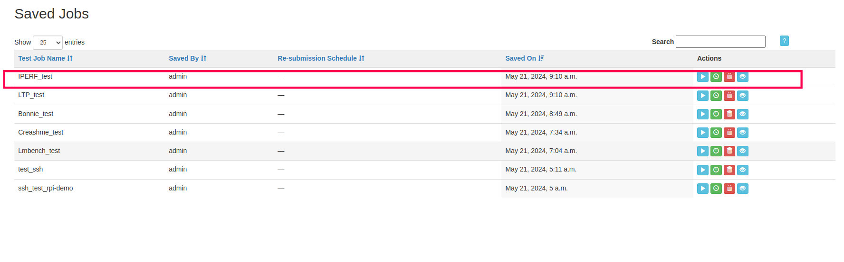Run the Creashme_test job with play icon
Screen dimensions: 844x262
tap(702, 133)
